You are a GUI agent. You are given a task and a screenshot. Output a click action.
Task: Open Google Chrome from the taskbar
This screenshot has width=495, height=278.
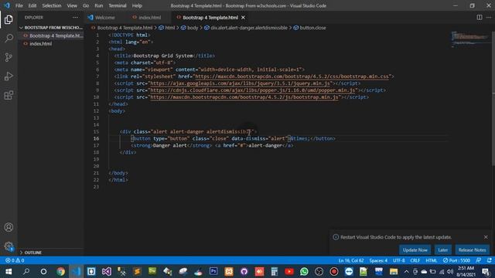coord(60,271)
